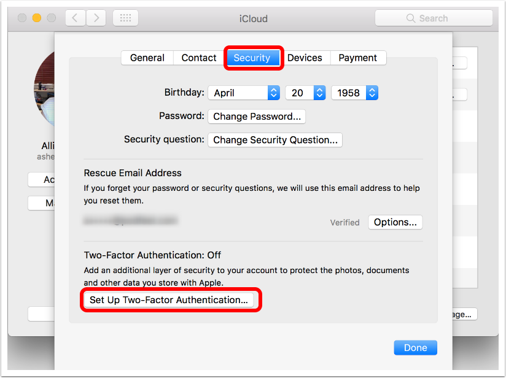Switch to the General tab

coord(147,58)
